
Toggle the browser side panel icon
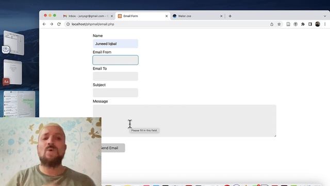310,24
